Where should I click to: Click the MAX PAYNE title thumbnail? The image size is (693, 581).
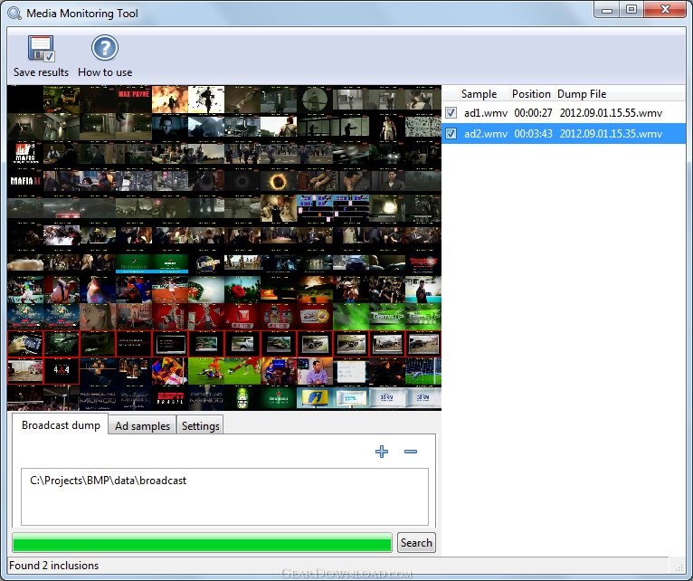(134, 99)
